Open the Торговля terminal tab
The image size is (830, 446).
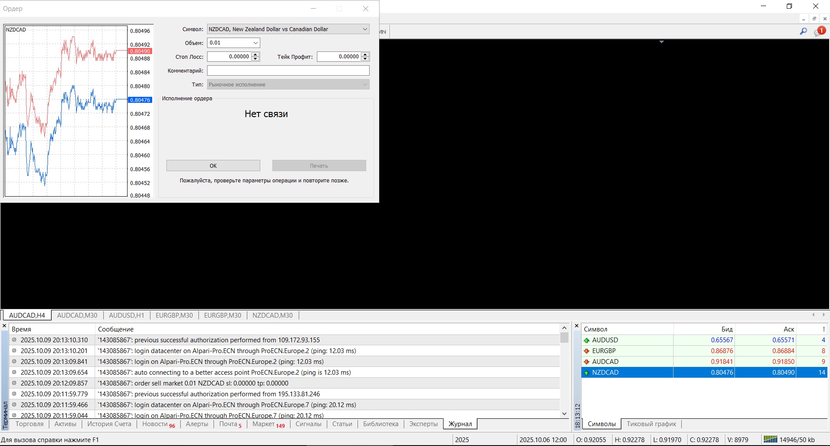[29, 424]
